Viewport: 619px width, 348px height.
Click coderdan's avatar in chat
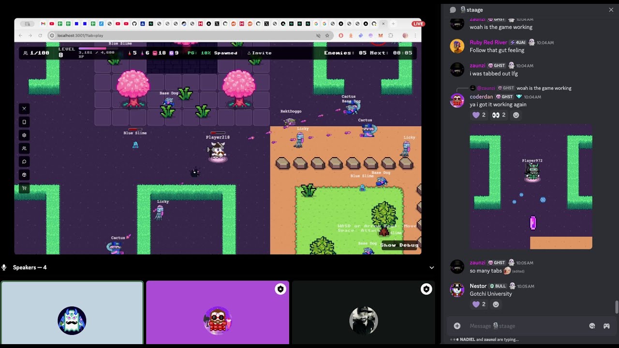tap(457, 101)
